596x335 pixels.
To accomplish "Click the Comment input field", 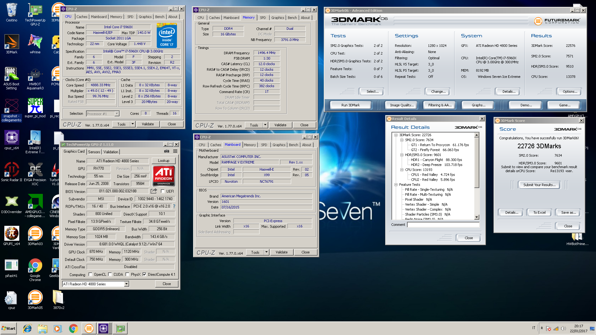I will click(443, 225).
